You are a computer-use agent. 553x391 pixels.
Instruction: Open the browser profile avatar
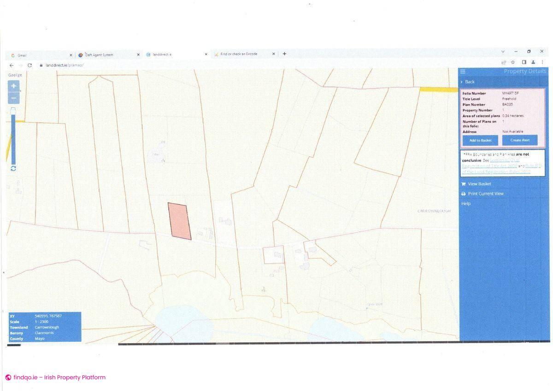coord(534,62)
